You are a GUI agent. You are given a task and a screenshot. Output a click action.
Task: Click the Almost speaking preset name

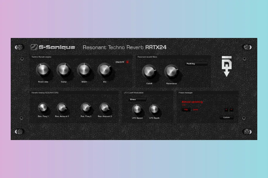(192, 102)
